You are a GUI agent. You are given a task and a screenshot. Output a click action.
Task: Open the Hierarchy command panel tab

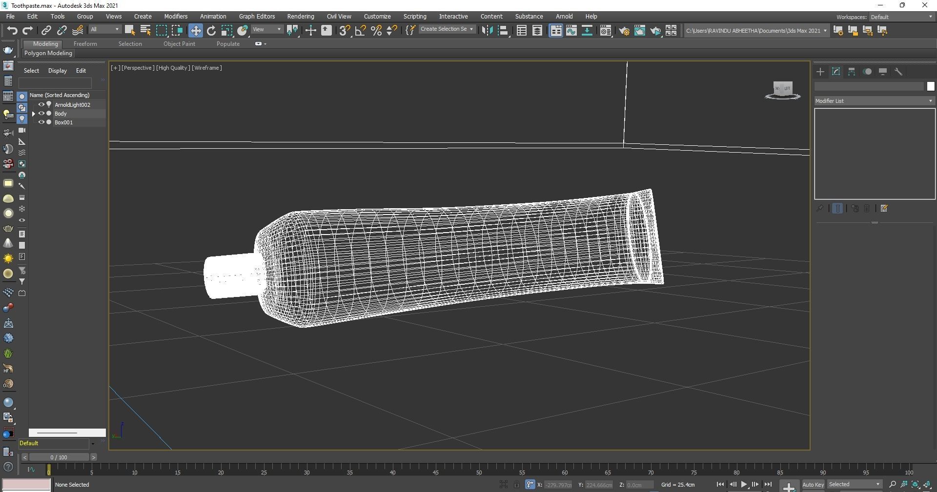(852, 72)
